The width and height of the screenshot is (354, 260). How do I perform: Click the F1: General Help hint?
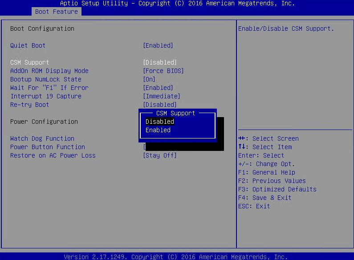click(267, 172)
